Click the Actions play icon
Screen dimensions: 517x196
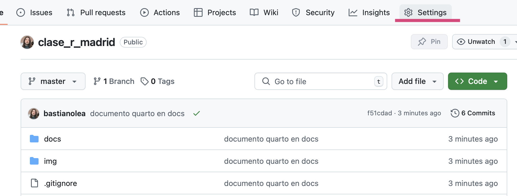[x=144, y=12]
